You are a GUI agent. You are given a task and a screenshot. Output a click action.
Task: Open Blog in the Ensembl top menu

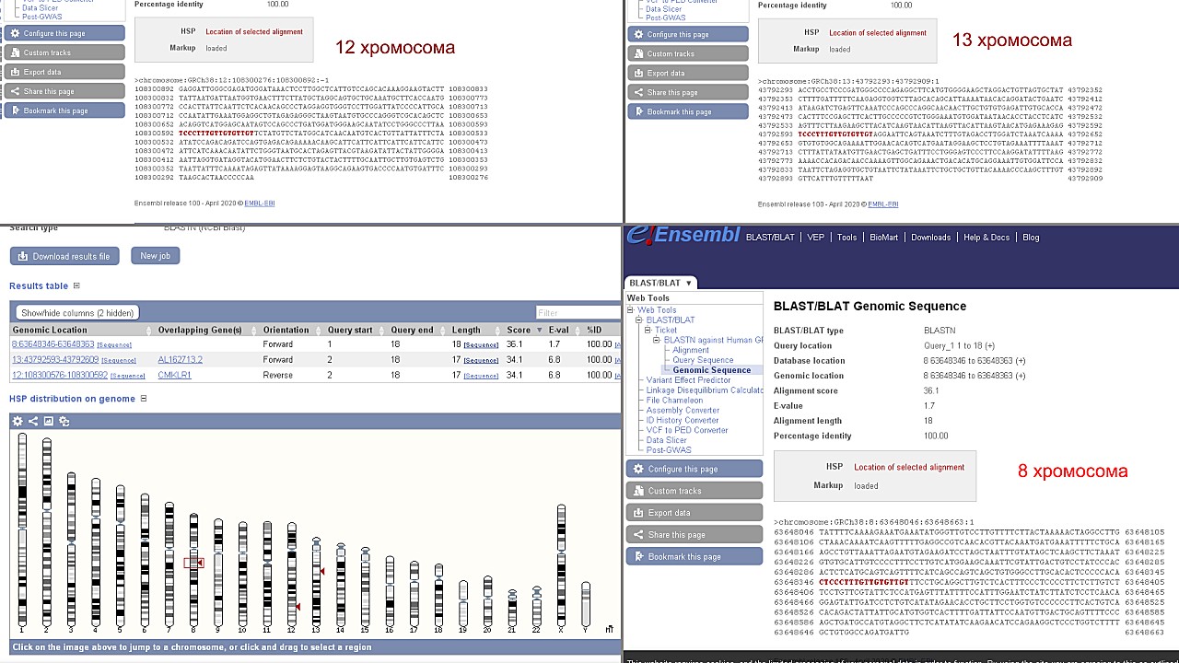[1031, 238]
